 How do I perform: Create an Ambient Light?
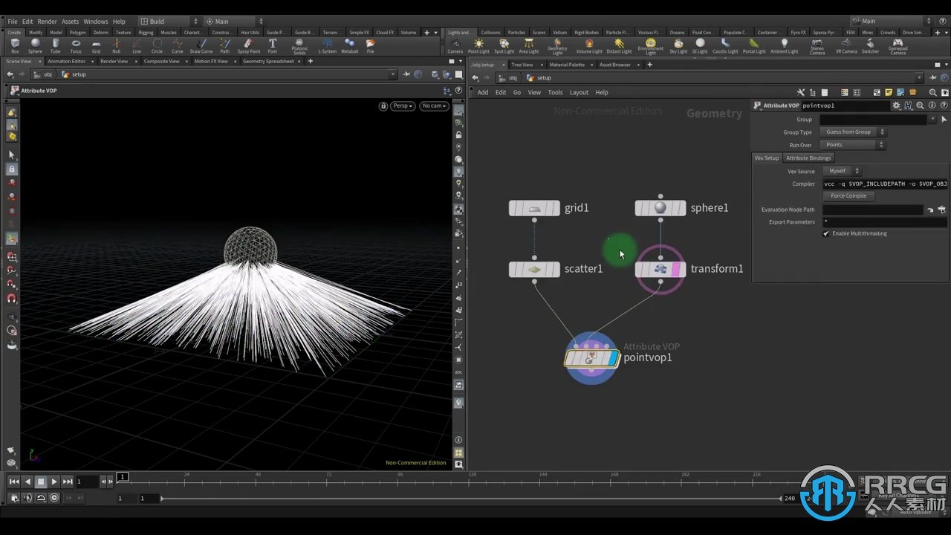784,46
